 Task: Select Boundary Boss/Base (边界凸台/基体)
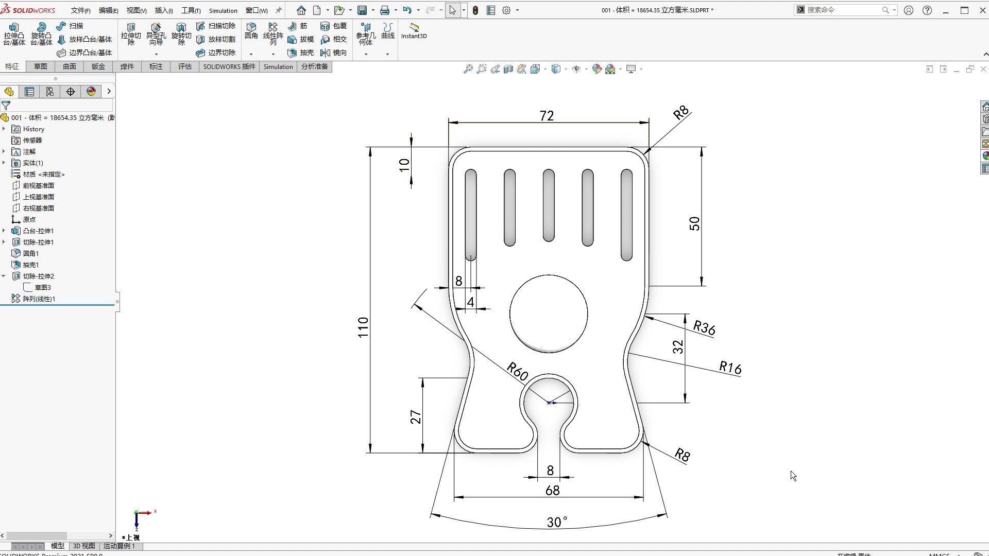(84, 53)
